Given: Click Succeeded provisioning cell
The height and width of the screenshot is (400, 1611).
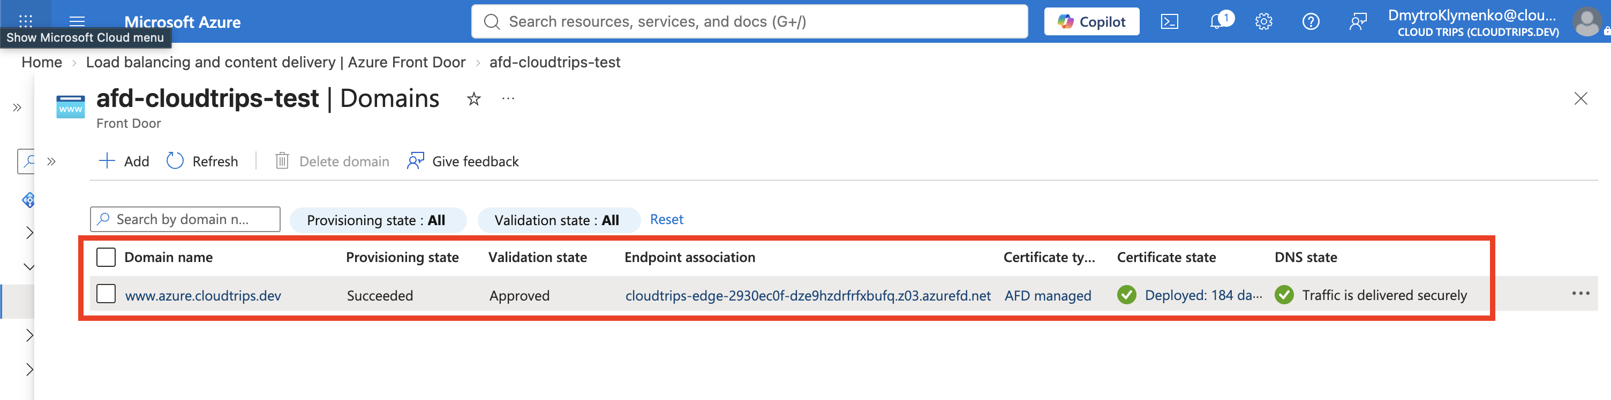Looking at the screenshot, I should tap(380, 296).
